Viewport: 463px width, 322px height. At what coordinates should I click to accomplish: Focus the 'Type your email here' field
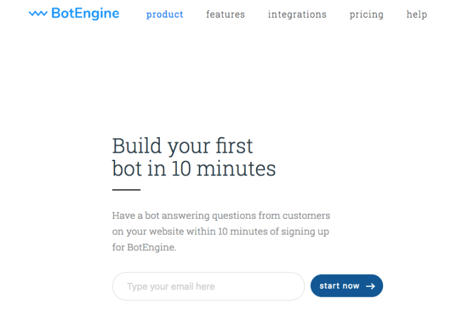[208, 286]
